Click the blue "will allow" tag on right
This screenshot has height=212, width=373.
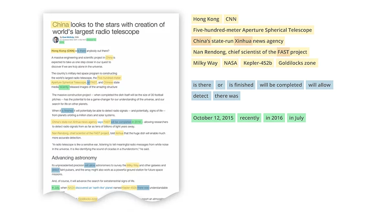click(320, 85)
